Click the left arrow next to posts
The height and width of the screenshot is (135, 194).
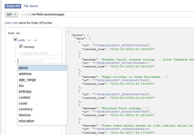[29, 40]
